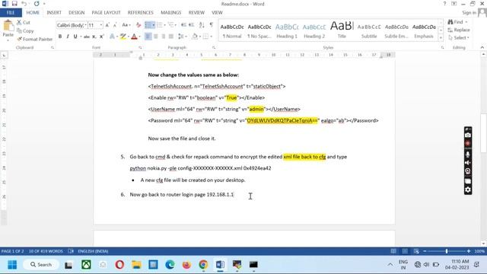Increase paragraph indent
487x274 pixels.
[x=191, y=25]
